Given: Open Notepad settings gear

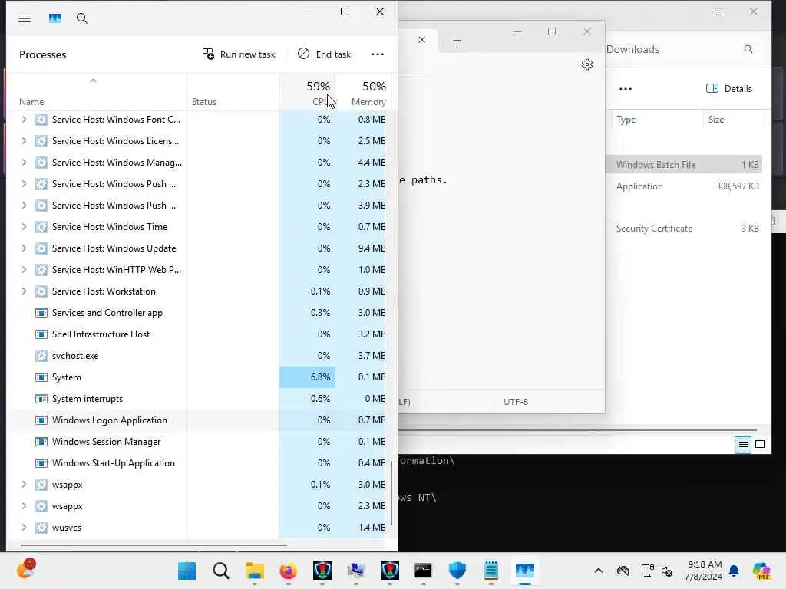Looking at the screenshot, I should [587, 64].
